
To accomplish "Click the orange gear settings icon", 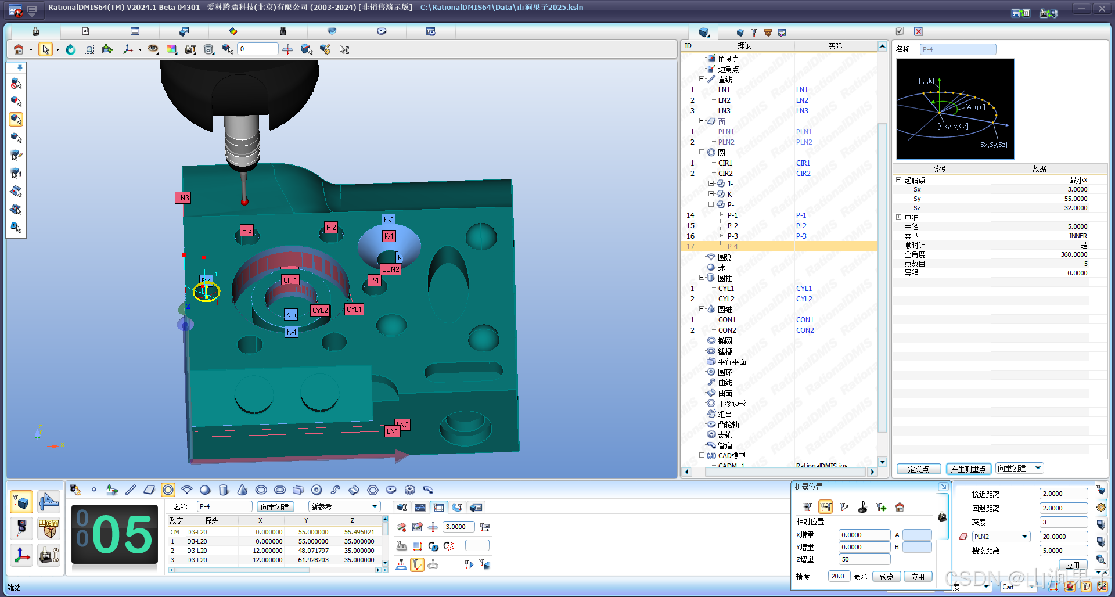I will pos(1100,507).
